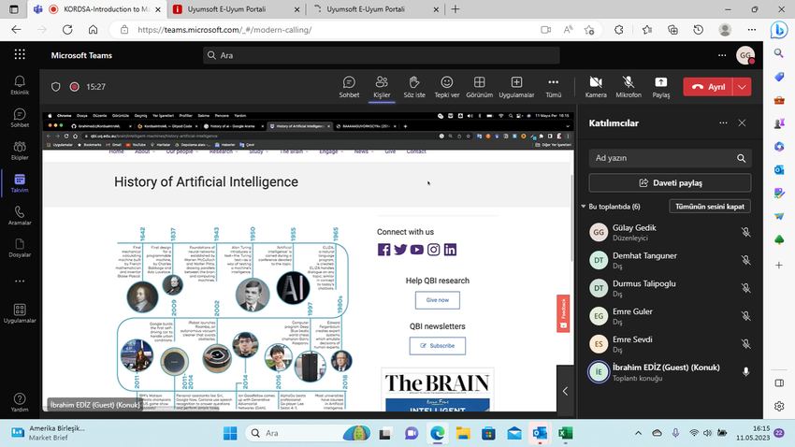Image resolution: width=795 pixels, height=447 pixels.
Task: Open the Sohbet chat icon in meeting toolbar
Action: tap(349, 82)
